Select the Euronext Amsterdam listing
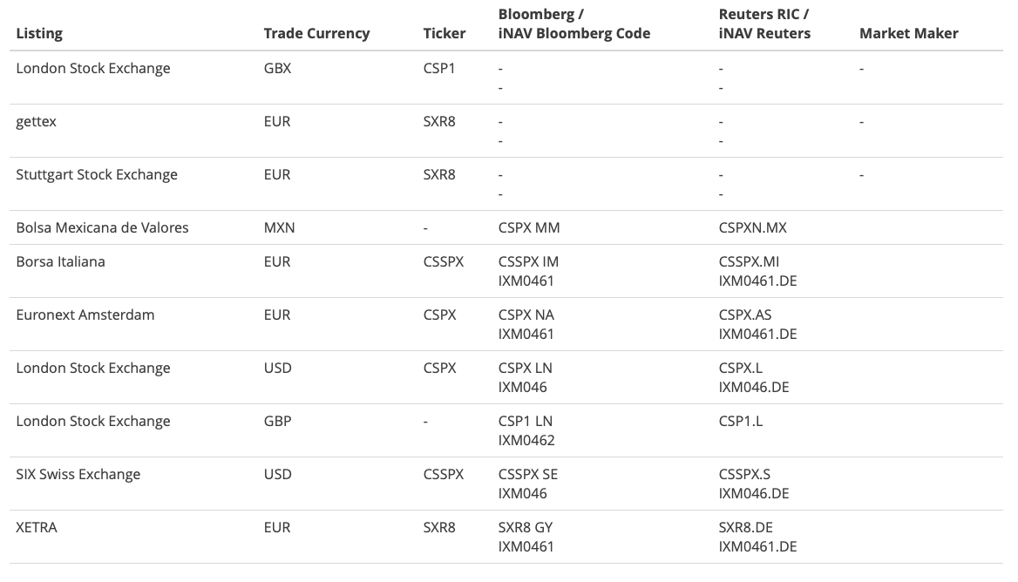The image size is (1018, 582). (x=85, y=315)
